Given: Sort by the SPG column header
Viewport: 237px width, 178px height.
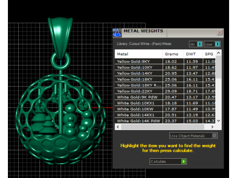Looking at the screenshot, I should pyautogui.click(x=209, y=54).
